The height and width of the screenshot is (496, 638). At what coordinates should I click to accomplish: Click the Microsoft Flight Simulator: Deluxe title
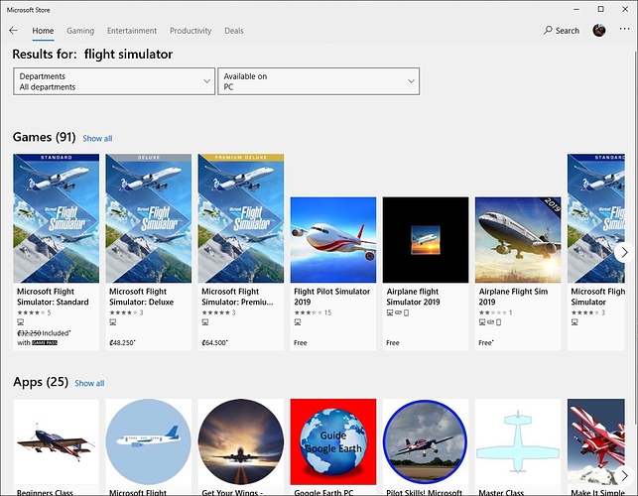pos(142,297)
